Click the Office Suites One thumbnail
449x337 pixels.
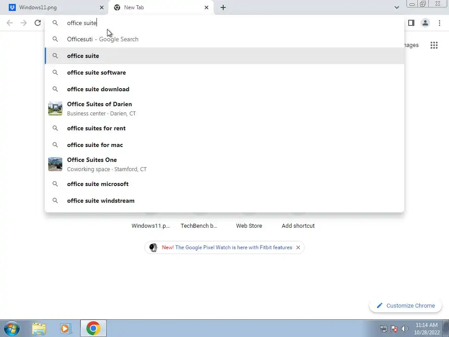pyautogui.click(x=55, y=164)
